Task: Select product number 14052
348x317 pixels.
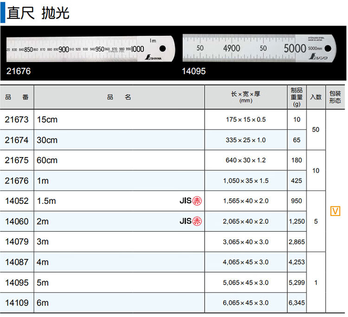Action: 17,201
